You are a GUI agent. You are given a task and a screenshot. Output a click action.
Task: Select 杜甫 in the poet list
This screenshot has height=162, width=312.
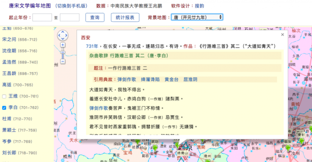7,119
